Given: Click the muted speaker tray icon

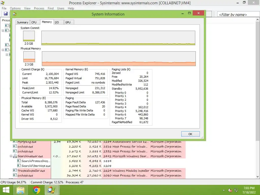Looking at the screenshot, I should pyautogui.click(x=230, y=190).
